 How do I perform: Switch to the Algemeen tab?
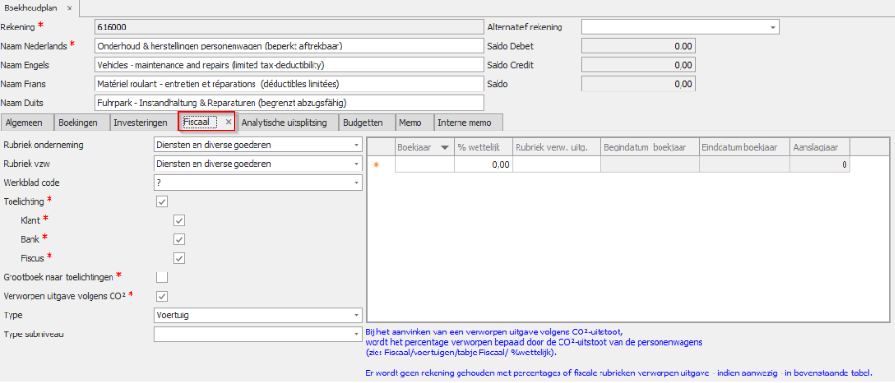pyautogui.click(x=28, y=122)
